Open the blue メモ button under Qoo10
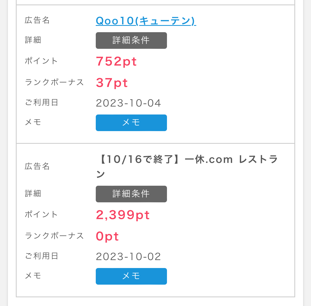The width and height of the screenshot is (311, 306). pos(131,123)
